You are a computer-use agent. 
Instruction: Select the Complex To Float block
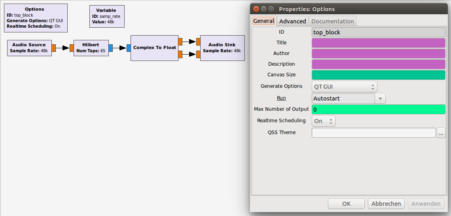click(154, 48)
